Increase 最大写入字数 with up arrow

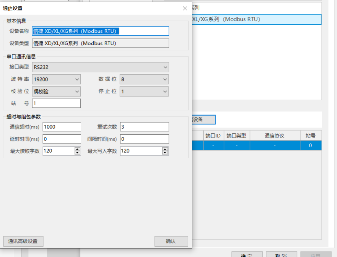pyautogui.click(x=165, y=149)
